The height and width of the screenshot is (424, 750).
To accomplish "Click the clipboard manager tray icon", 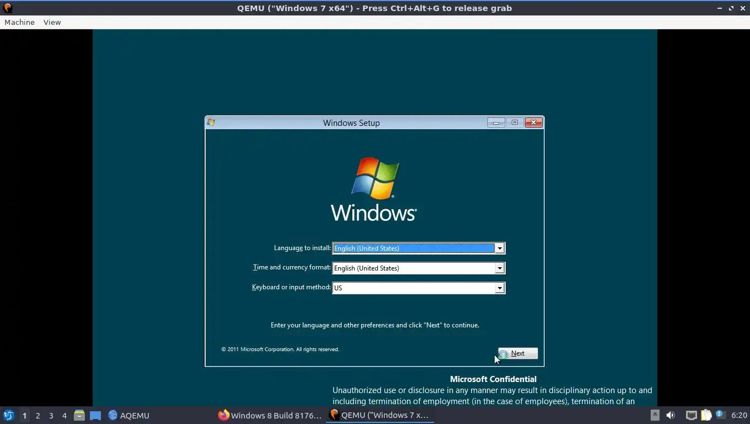I will [706, 415].
